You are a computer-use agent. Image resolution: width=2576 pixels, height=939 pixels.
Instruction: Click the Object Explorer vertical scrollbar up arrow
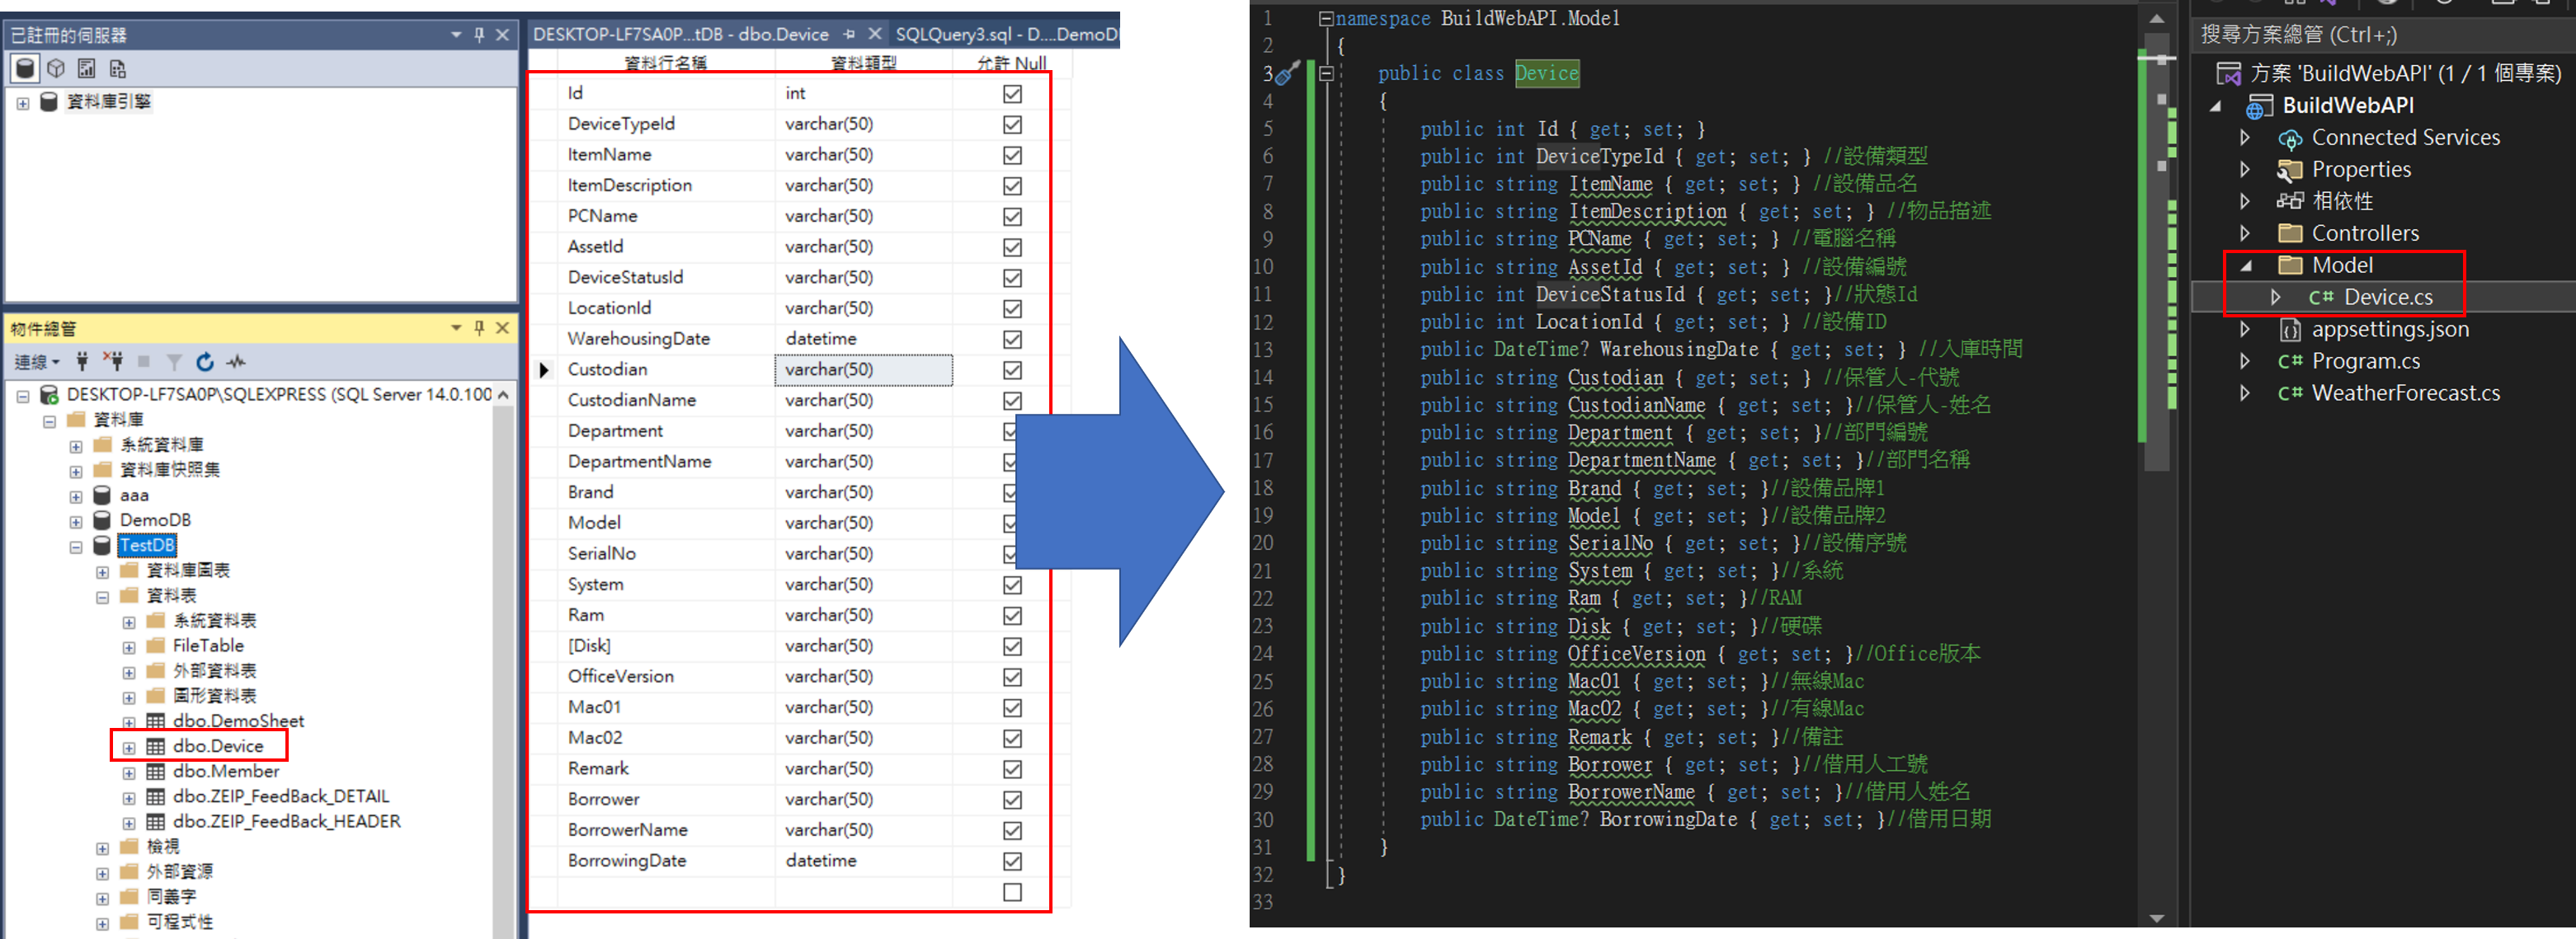click(x=503, y=395)
